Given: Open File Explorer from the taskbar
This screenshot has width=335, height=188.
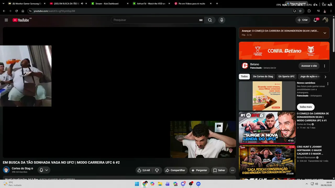Looking at the screenshot, I should [x=160, y=184].
